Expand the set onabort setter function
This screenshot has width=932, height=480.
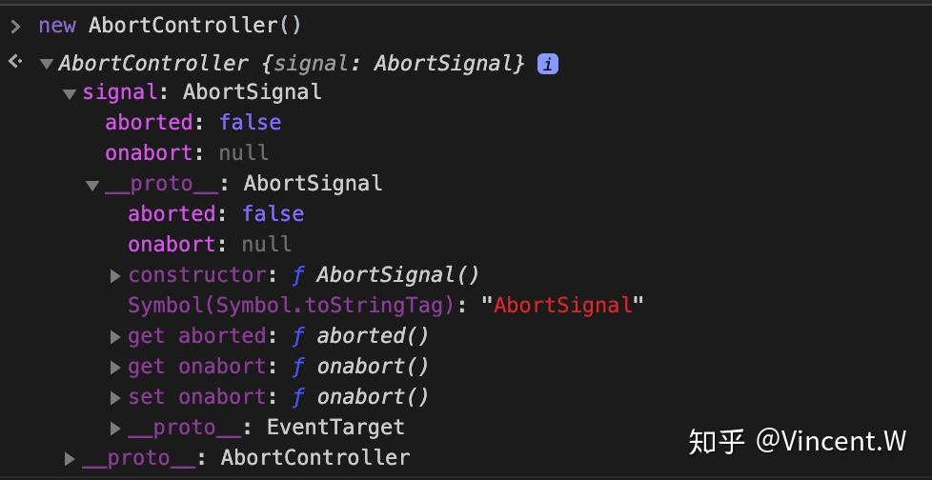(x=116, y=397)
